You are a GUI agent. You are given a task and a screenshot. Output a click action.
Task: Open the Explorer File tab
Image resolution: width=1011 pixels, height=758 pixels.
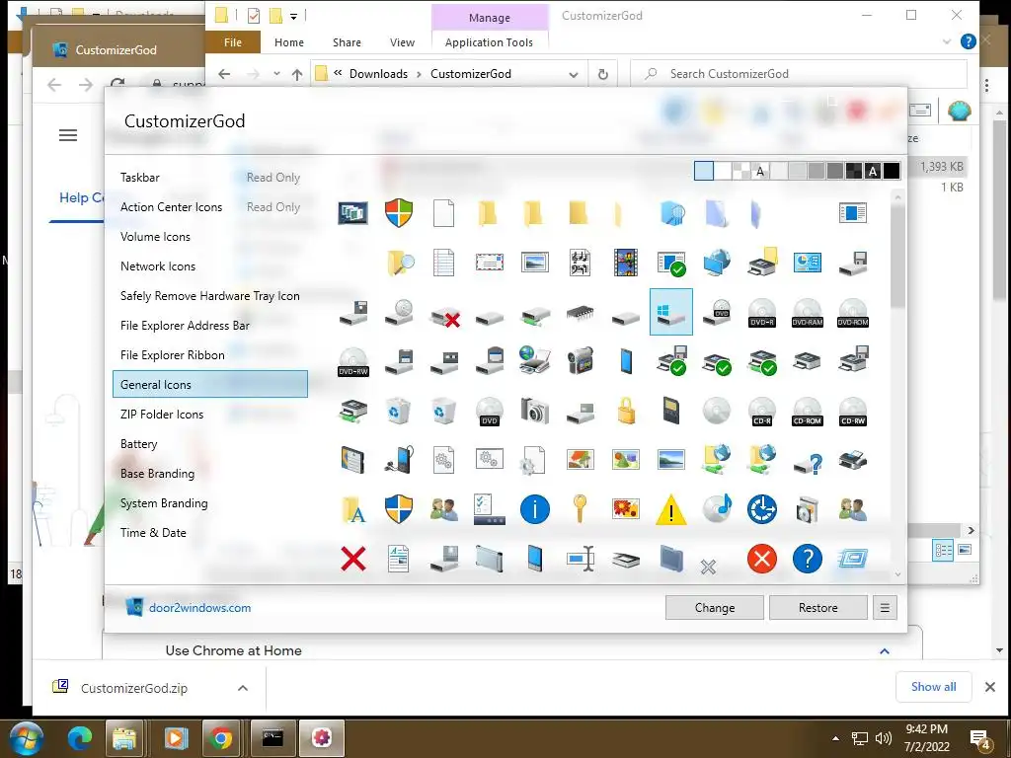tap(233, 42)
